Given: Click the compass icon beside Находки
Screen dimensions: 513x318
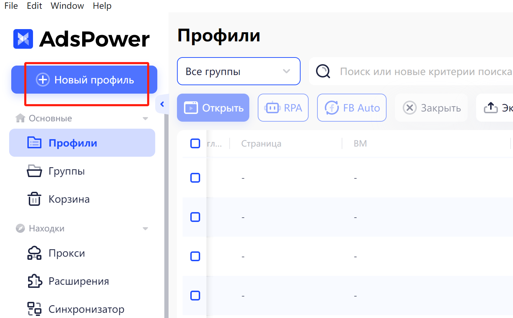Looking at the screenshot, I should (20, 228).
